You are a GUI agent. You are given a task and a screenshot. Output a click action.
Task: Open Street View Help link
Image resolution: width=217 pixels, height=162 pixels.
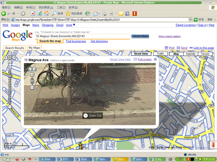click(x=120, y=59)
